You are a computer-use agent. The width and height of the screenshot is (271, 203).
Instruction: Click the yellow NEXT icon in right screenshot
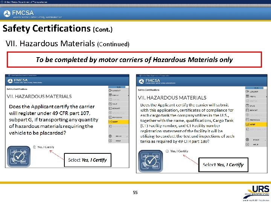[247, 124]
